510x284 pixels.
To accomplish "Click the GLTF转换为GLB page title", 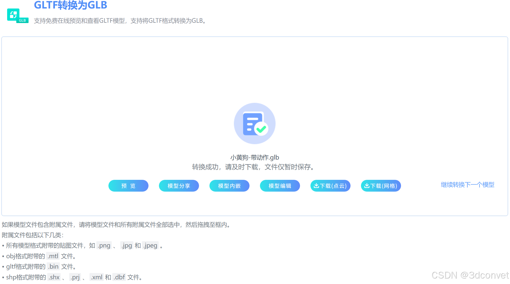I will (70, 5).
